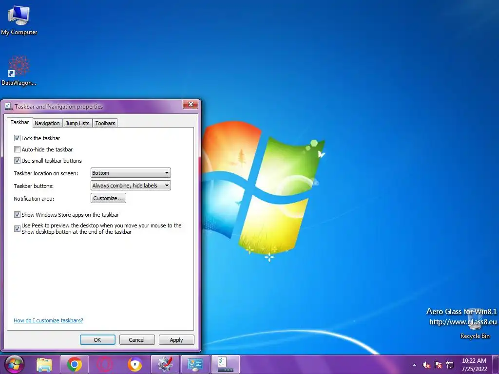Image resolution: width=499 pixels, height=374 pixels.
Task: Click Customize notification area button
Action: [108, 198]
